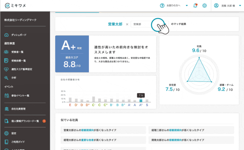244x150 pixels.
Task: Click the ミキワメ logo
Action: pos(16,5)
